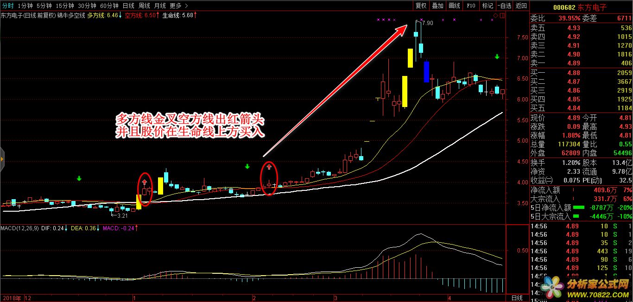Click the 卖五 ask price 4.93
The width and height of the screenshot is (633, 302).
pyautogui.click(x=574, y=28)
